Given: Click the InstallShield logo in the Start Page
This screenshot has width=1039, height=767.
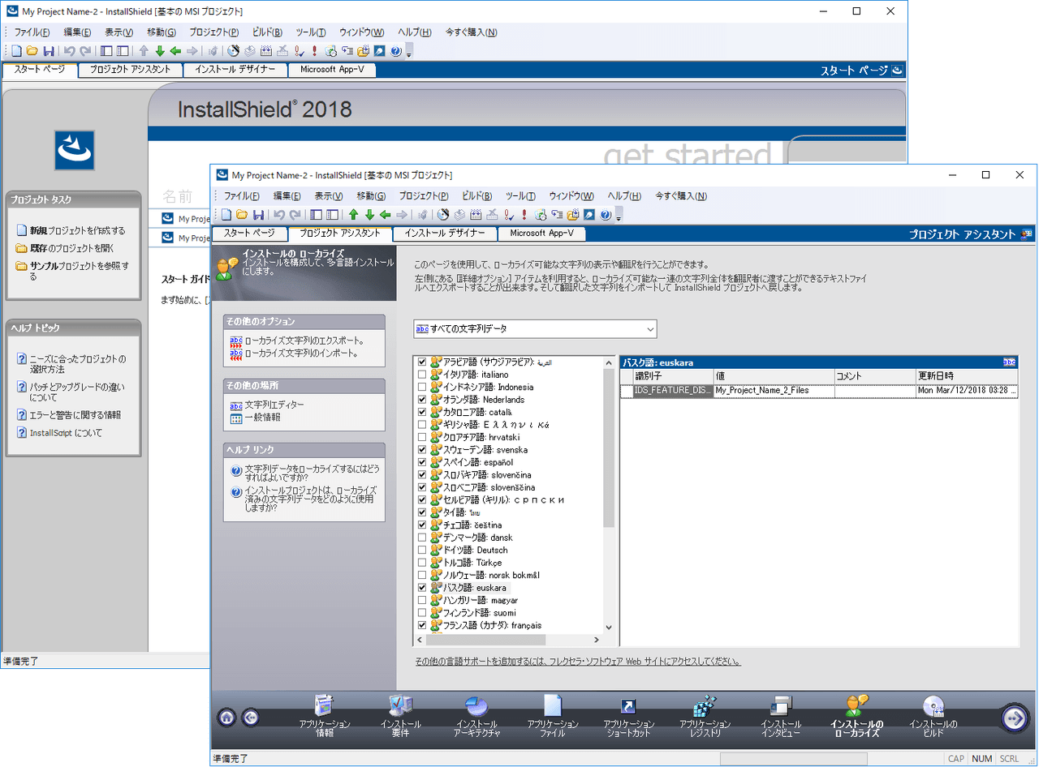Looking at the screenshot, I should click(75, 150).
